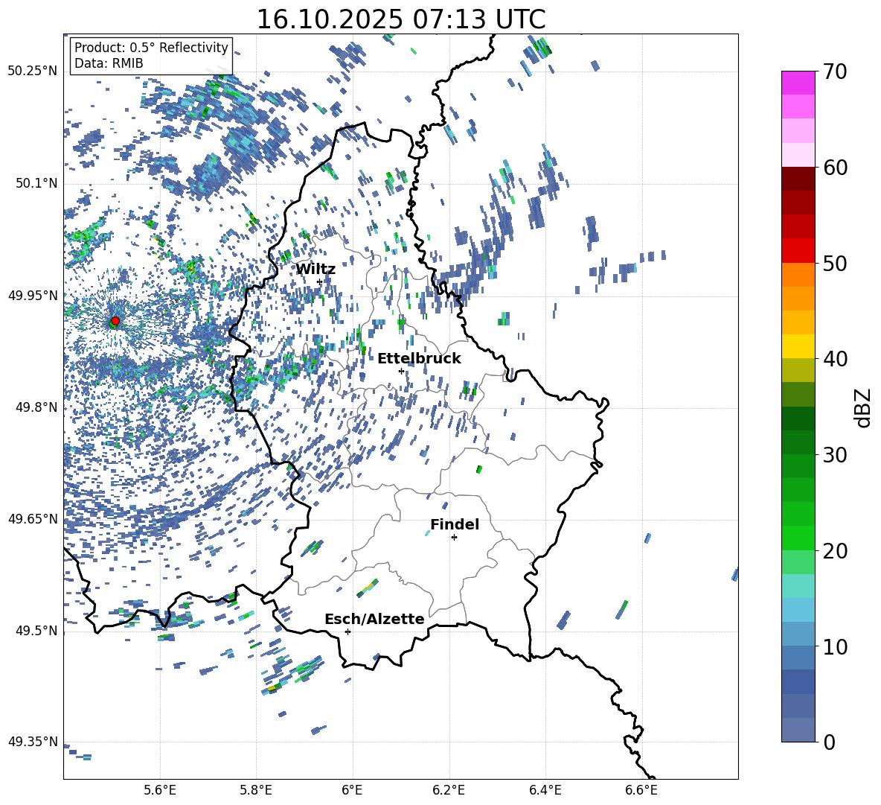
Task: Click the 49.5°N latitude label
Action: [x=36, y=631]
